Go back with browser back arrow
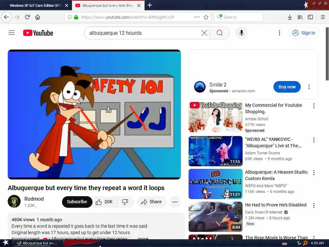The image size is (329, 247). point(6,17)
